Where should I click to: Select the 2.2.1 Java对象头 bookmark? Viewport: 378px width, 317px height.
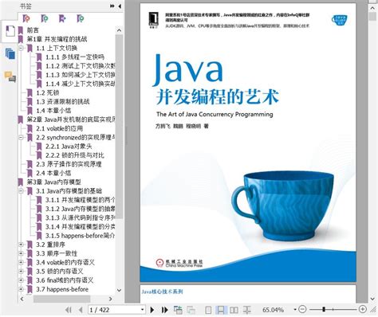(69, 147)
